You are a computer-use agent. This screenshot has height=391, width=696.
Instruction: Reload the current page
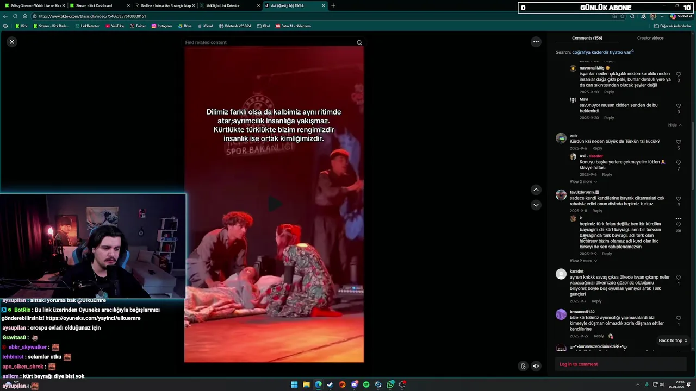15,16
